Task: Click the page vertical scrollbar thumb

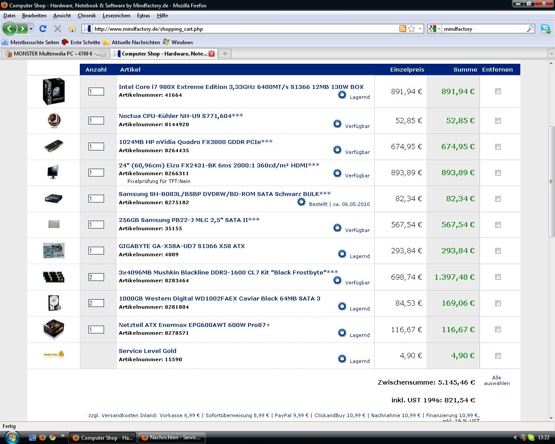Action: coord(551,181)
